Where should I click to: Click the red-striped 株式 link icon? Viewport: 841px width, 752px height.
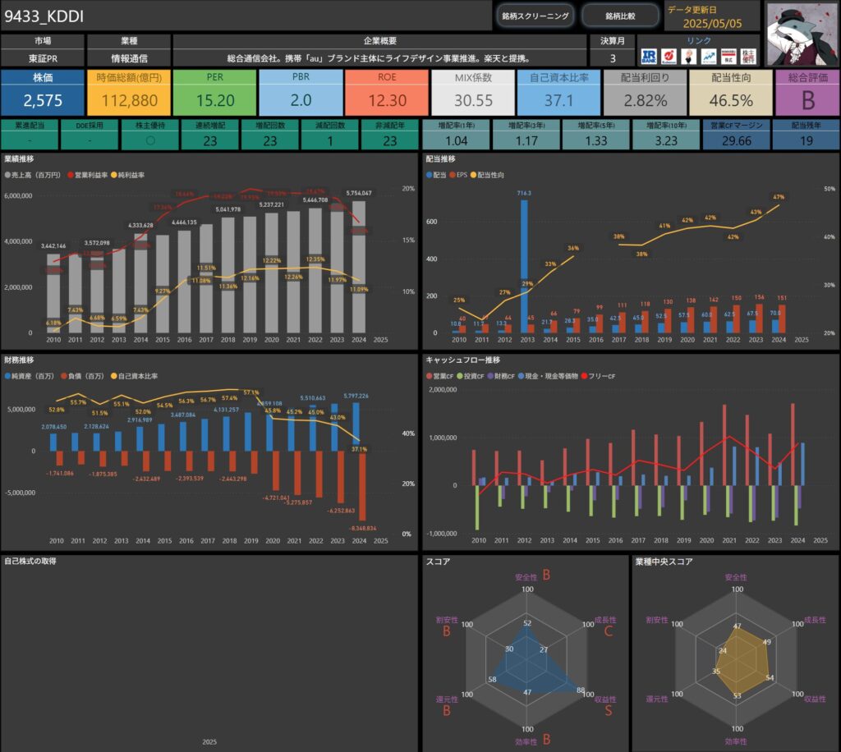click(x=728, y=57)
